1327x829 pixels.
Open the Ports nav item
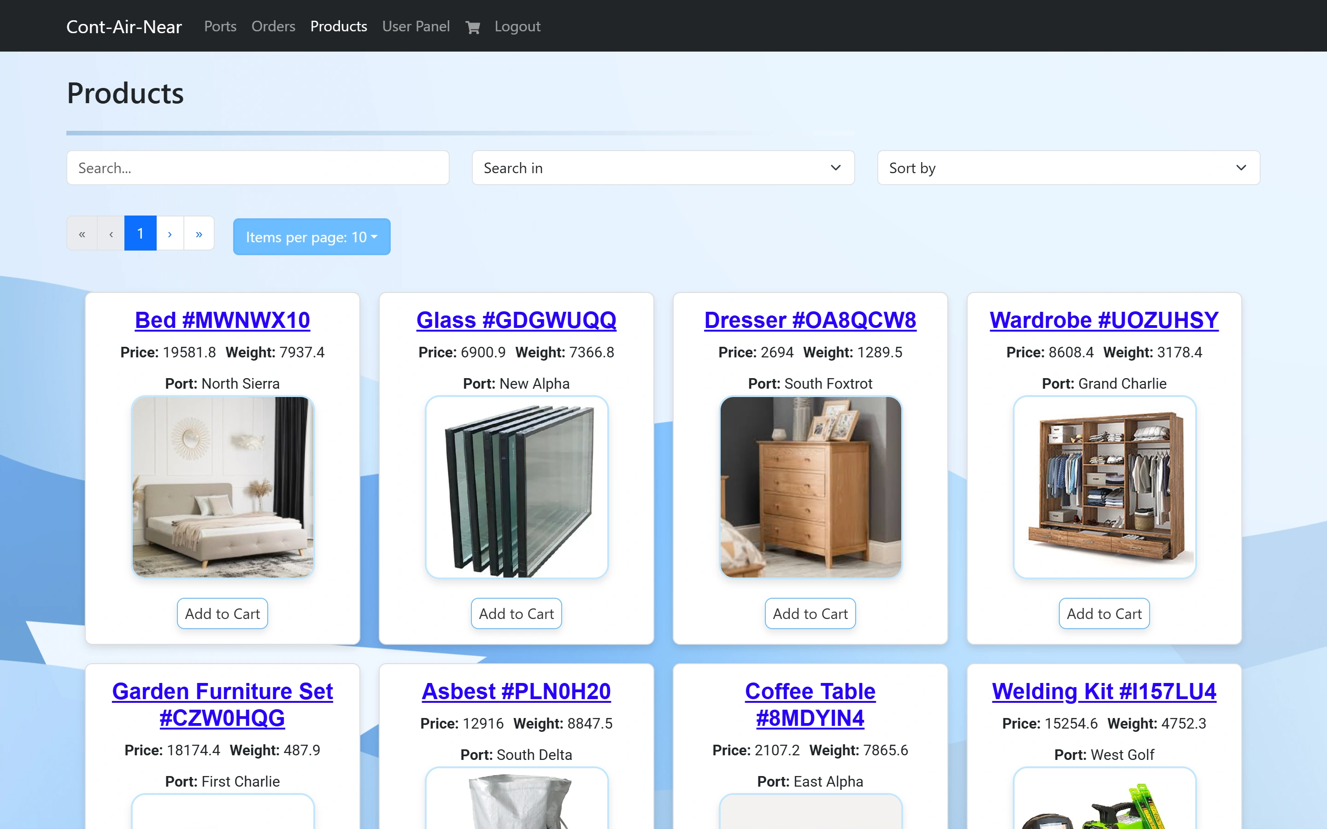(x=220, y=26)
